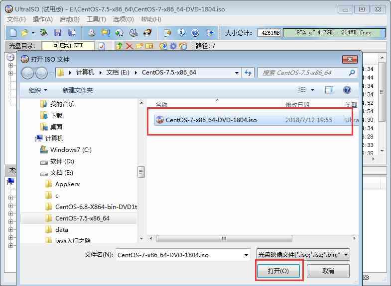Viewport: 391px width, 286px height.
Task: Click the Exit toolbar icon
Action: [x=210, y=33]
